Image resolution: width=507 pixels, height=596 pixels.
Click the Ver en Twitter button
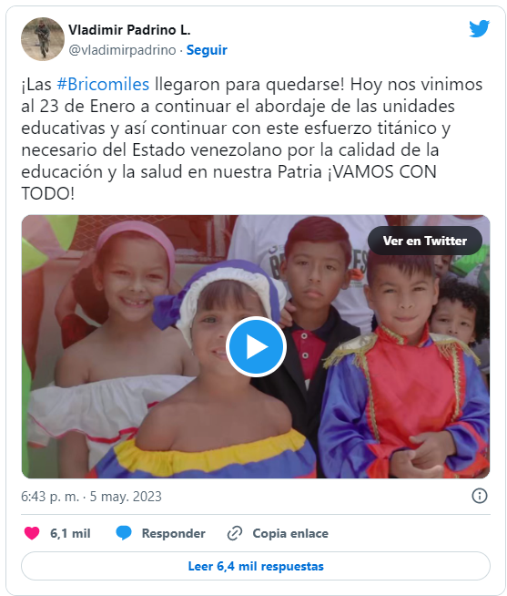tap(424, 241)
